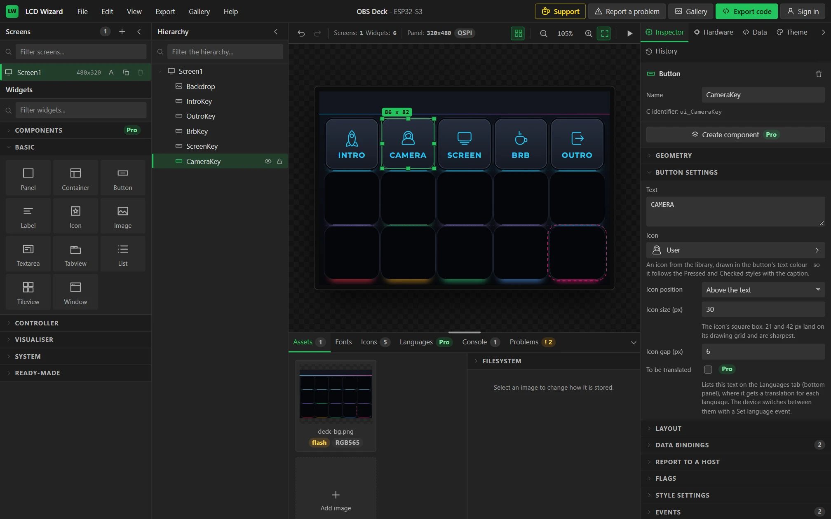
Task: Switch to the Hardware tab
Action: 713,32
